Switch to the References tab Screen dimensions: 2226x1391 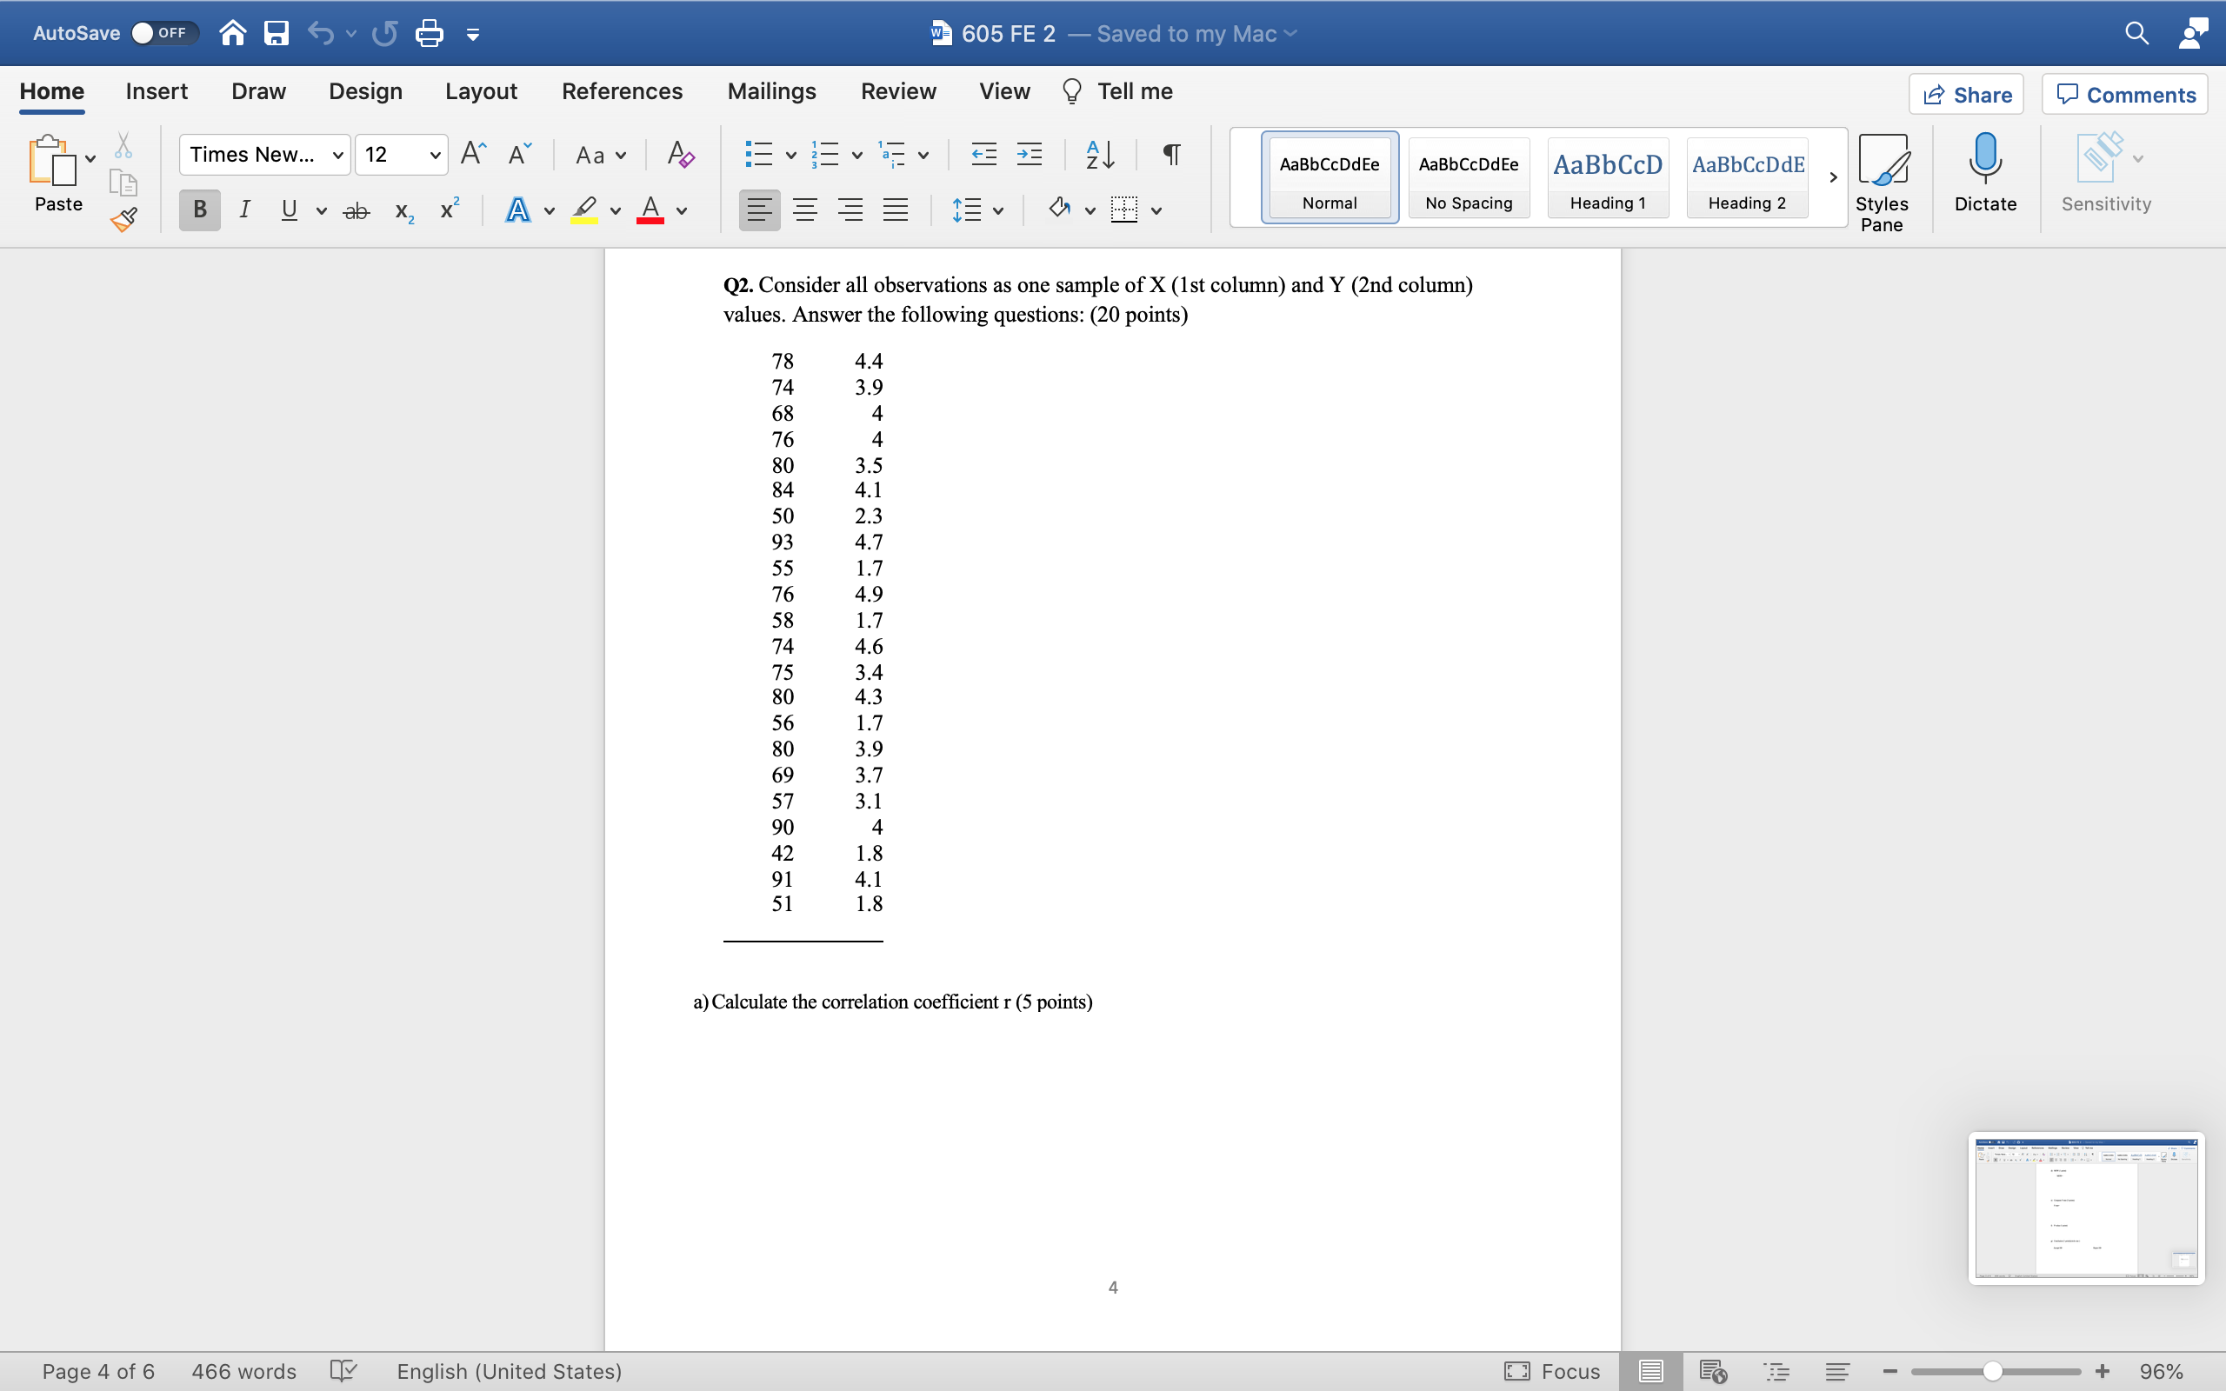pyautogui.click(x=622, y=91)
